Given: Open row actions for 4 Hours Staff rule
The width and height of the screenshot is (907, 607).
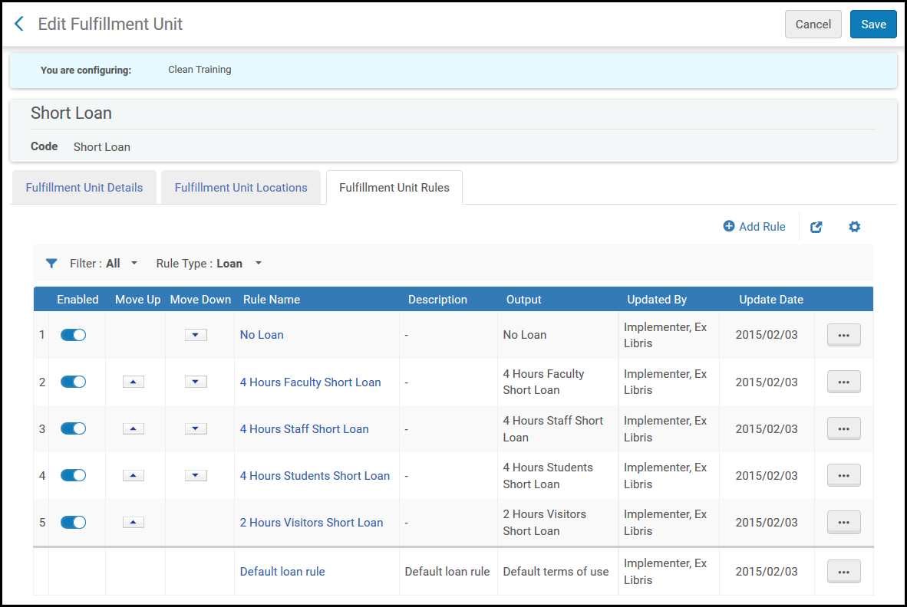Looking at the screenshot, I should 843,428.
